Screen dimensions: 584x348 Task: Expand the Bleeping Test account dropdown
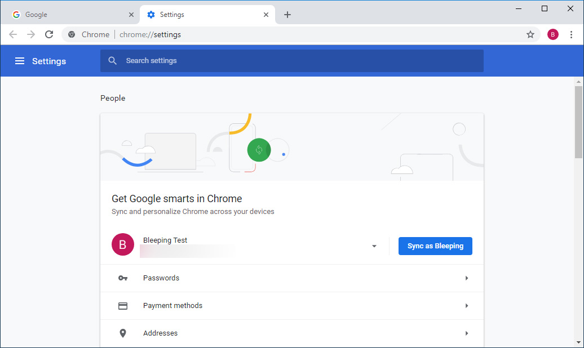[374, 246]
